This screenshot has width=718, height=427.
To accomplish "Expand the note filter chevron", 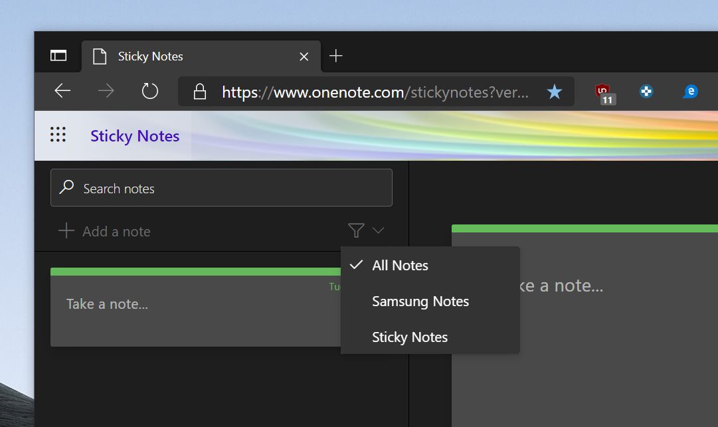I will [378, 230].
